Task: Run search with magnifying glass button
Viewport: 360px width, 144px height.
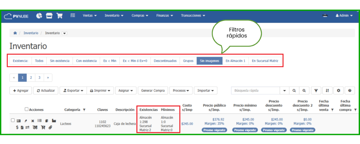Action: point(294,90)
